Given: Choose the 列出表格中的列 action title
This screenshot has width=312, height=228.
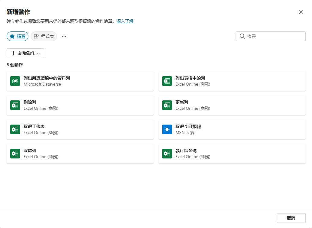Looking at the screenshot, I should tap(190, 78).
